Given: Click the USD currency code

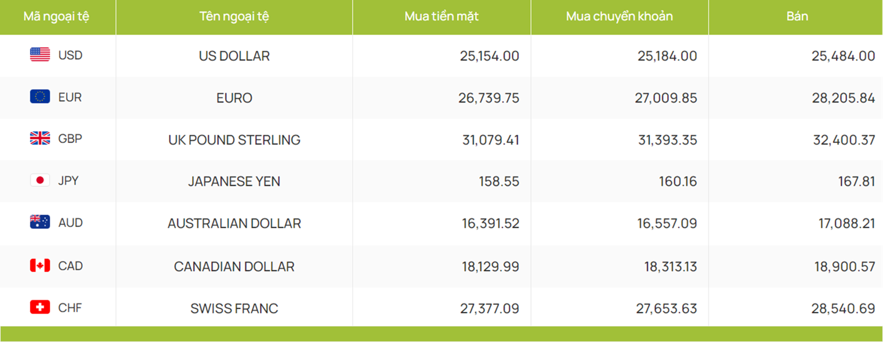Looking at the screenshot, I should pyautogui.click(x=70, y=56).
